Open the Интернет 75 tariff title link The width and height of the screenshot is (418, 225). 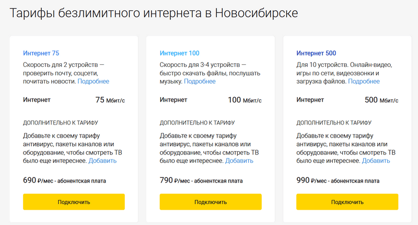click(x=41, y=53)
